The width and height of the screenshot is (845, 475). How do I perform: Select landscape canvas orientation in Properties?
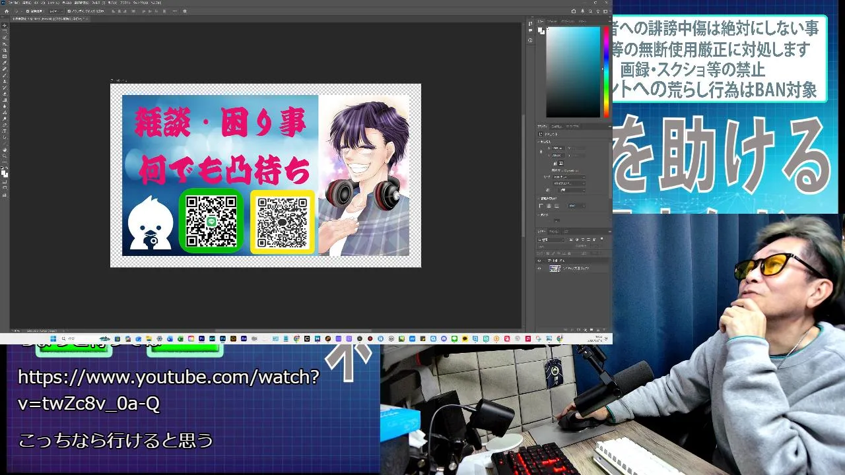(561, 164)
